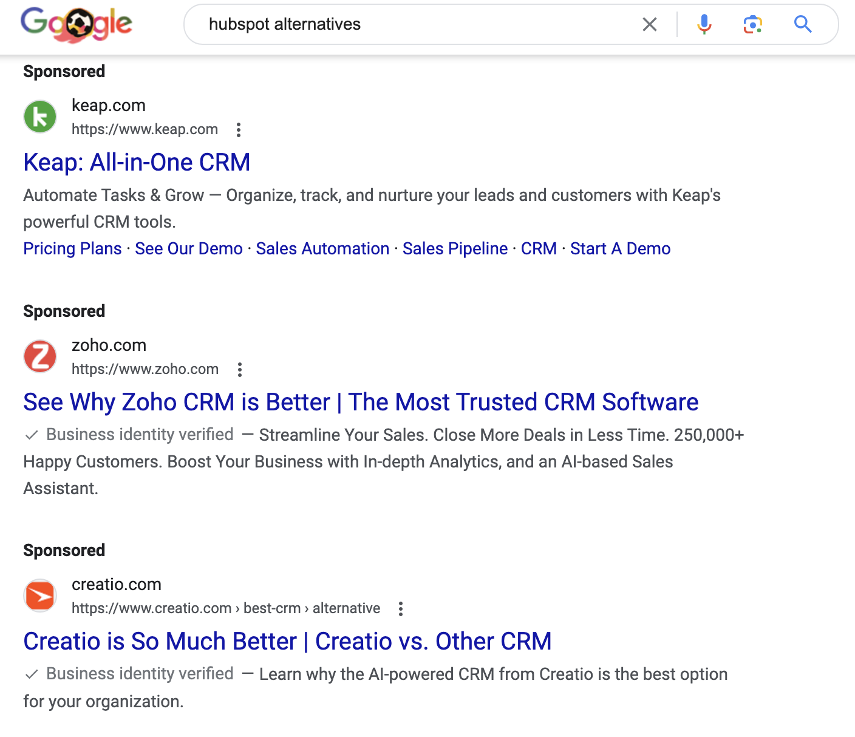The image size is (855, 737).
Task: Open the Sales Automation sitelink
Action: pyautogui.click(x=322, y=248)
